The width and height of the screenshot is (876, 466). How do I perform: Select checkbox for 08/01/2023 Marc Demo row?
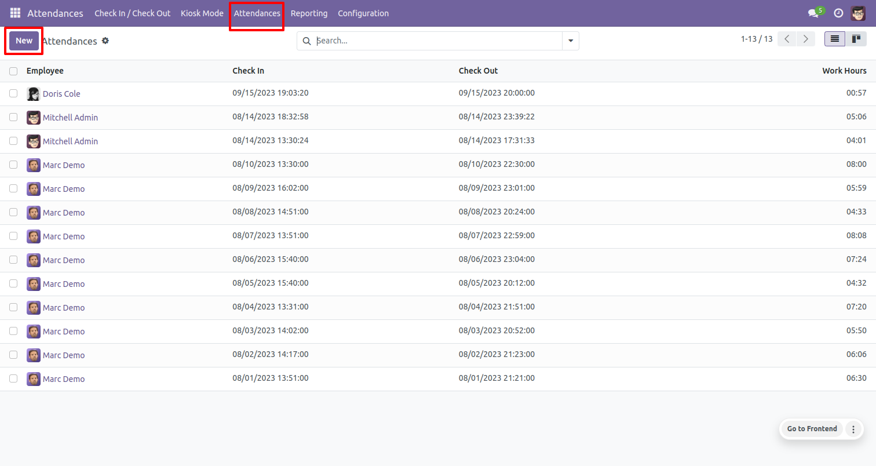[x=13, y=378]
